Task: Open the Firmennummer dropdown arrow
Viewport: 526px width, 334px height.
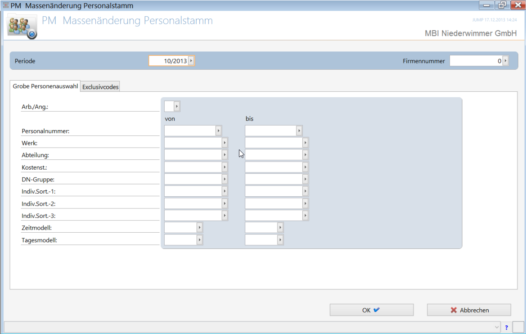Action: (505, 61)
